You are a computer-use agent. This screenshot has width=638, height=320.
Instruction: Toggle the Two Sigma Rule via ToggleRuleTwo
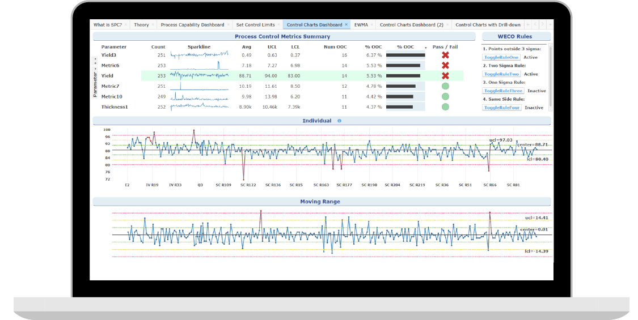[501, 74]
